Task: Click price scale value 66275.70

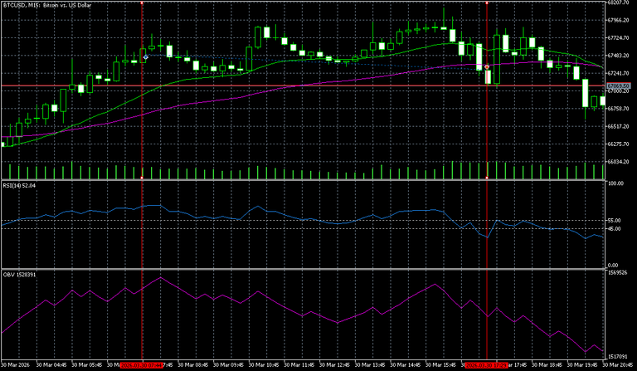Action: [618, 144]
